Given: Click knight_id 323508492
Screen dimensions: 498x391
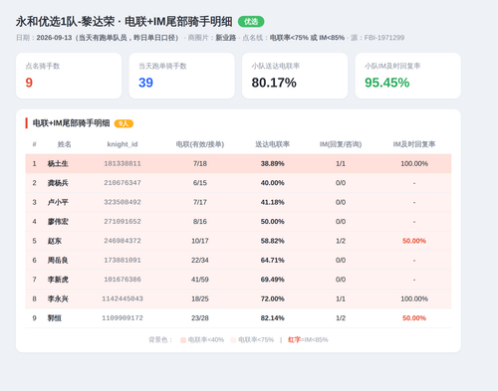Looking at the screenshot, I should 123,202.
